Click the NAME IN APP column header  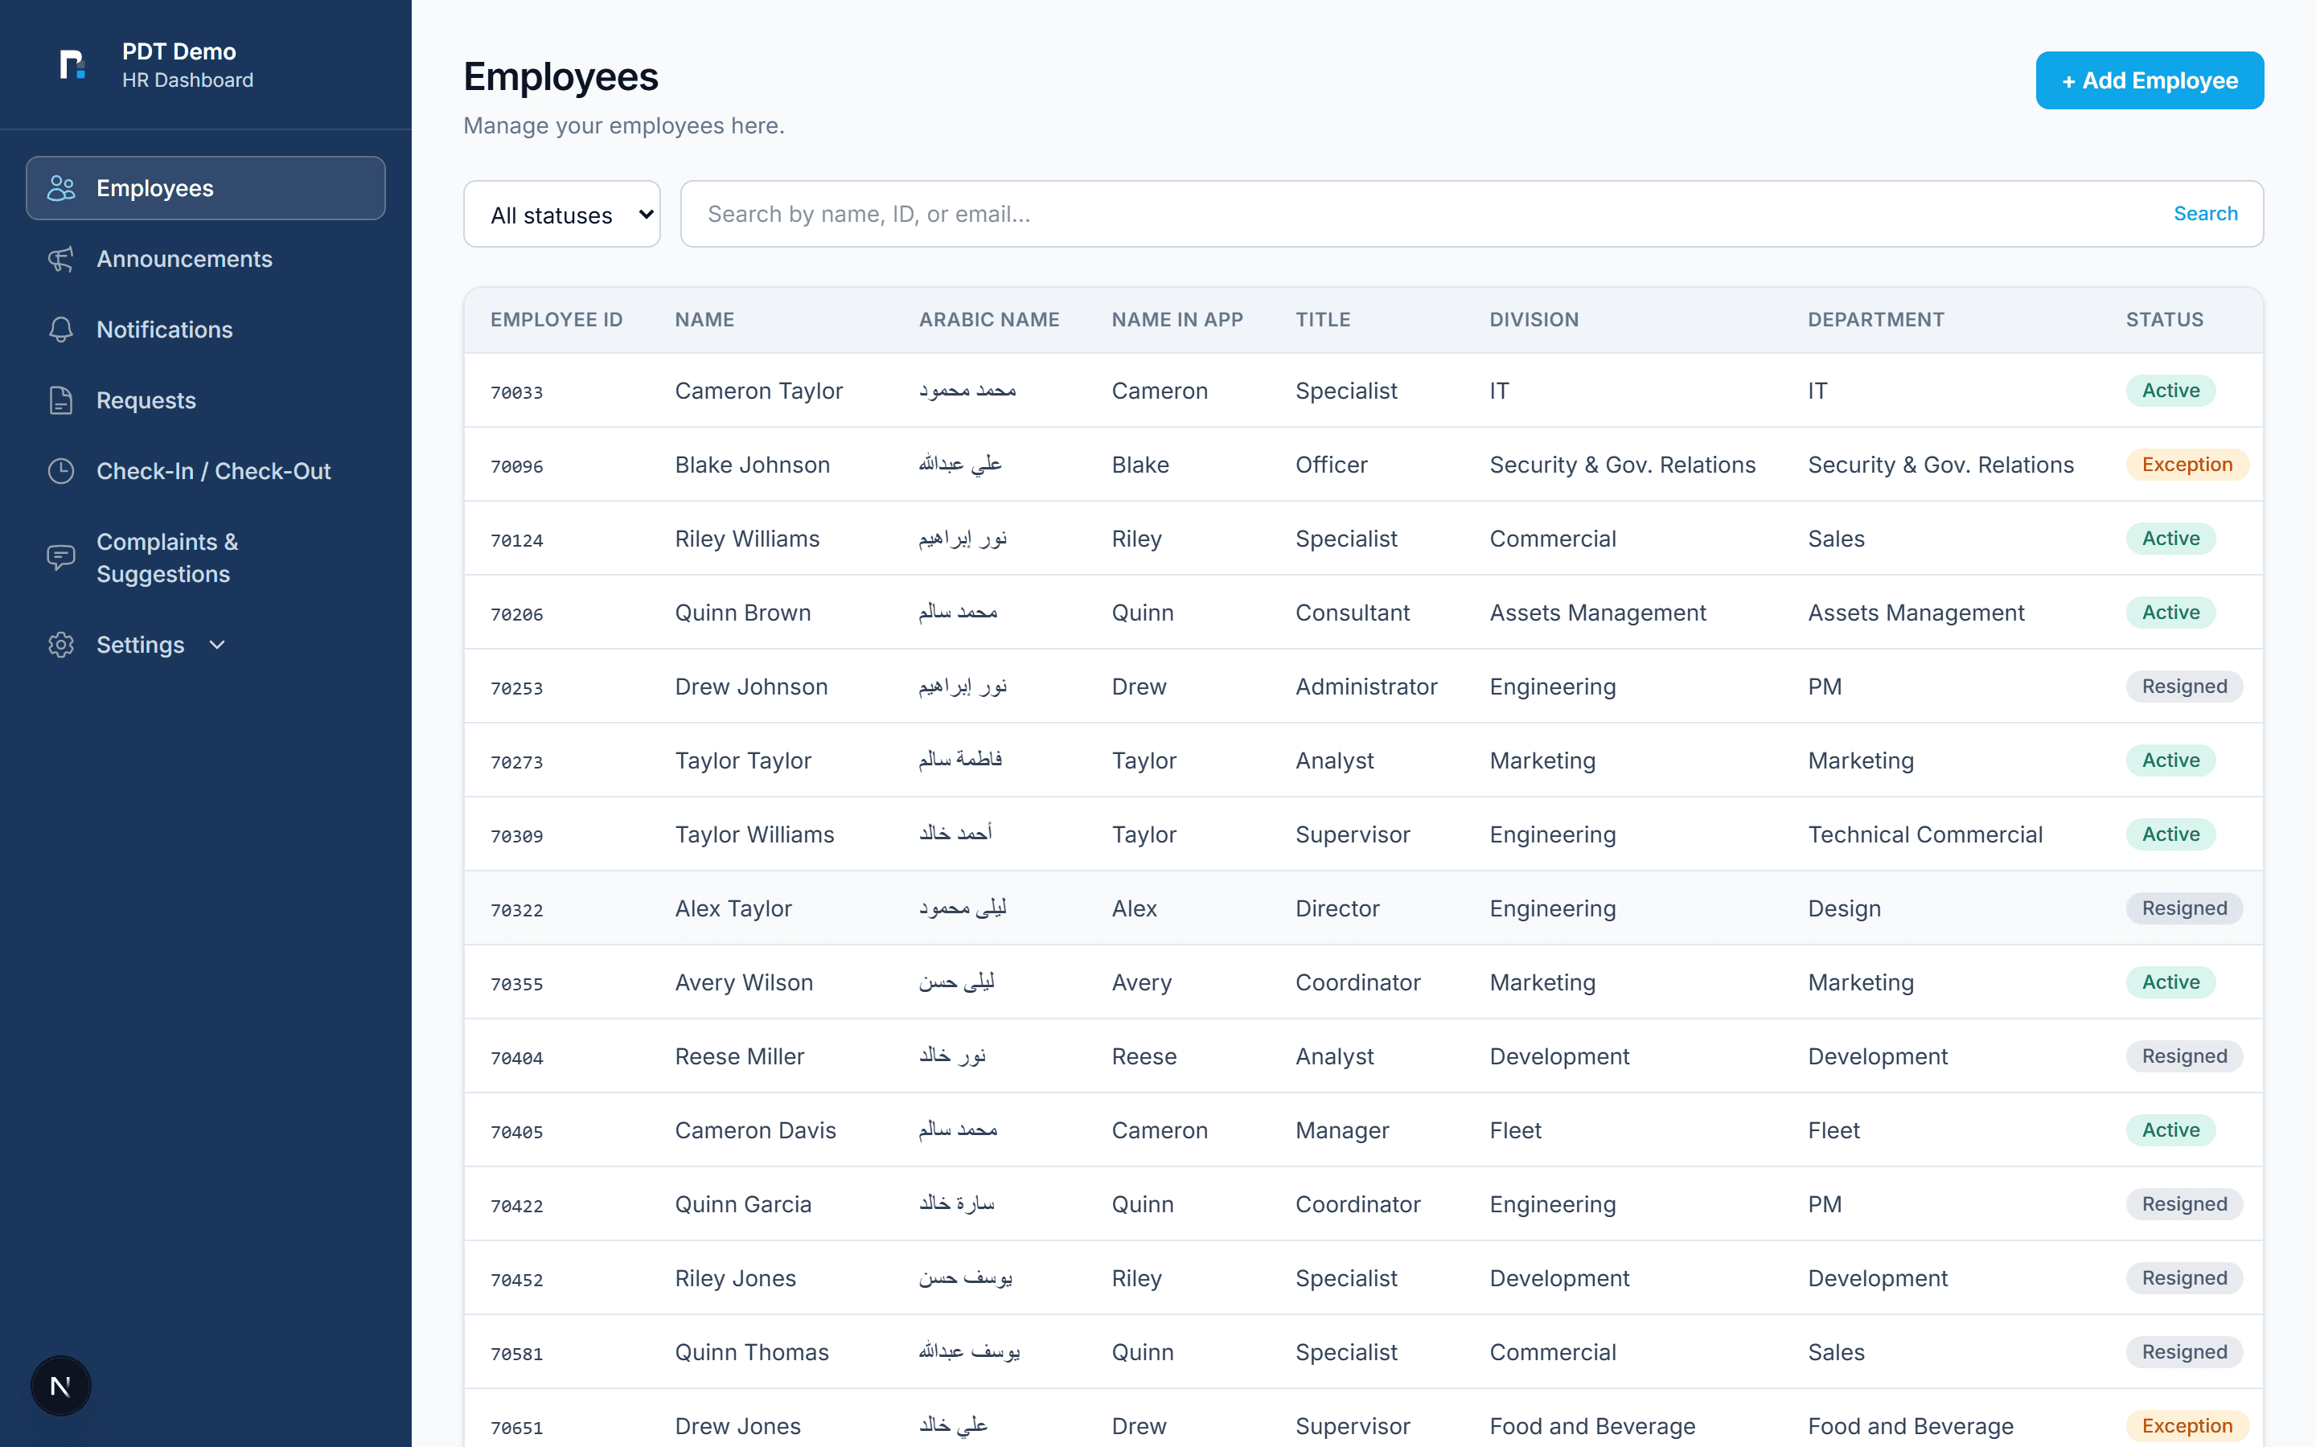[x=1177, y=320]
